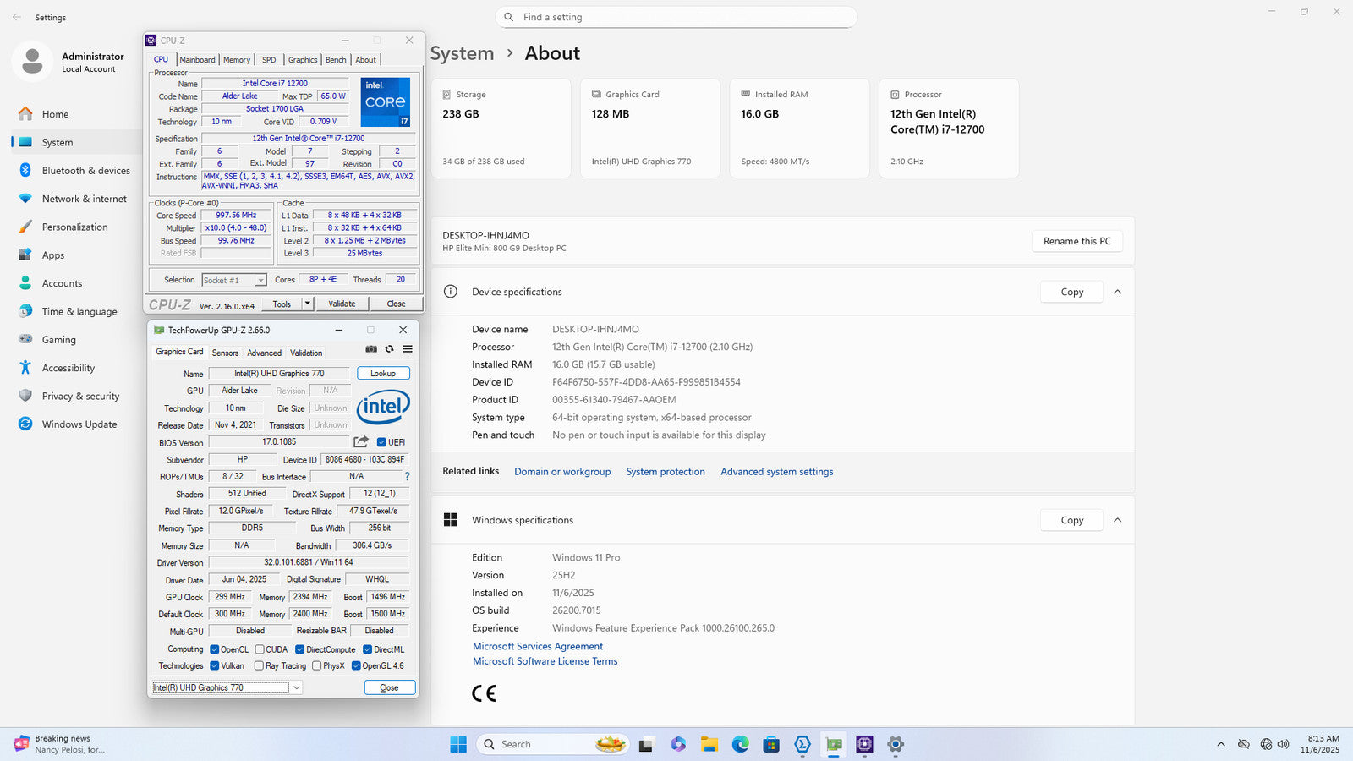Open the Advanced system settings link

point(776,472)
